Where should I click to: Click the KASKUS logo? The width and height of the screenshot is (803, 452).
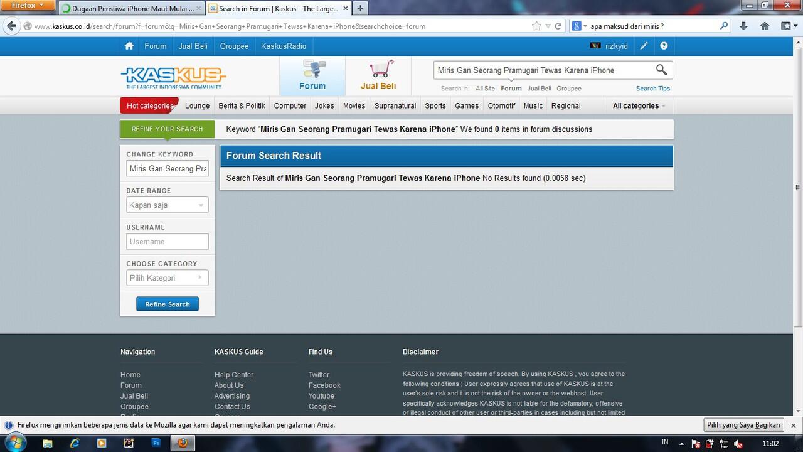coord(173,78)
